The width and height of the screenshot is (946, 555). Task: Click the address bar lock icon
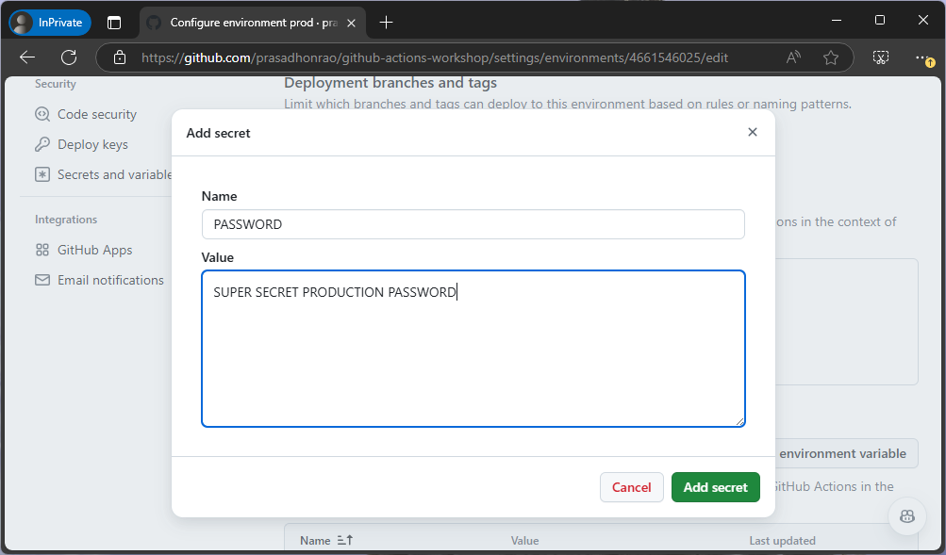coord(119,57)
